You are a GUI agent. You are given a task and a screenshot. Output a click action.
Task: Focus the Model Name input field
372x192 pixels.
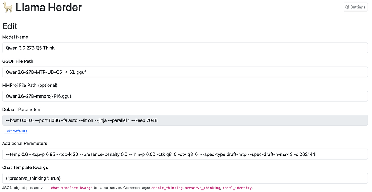(x=185, y=48)
